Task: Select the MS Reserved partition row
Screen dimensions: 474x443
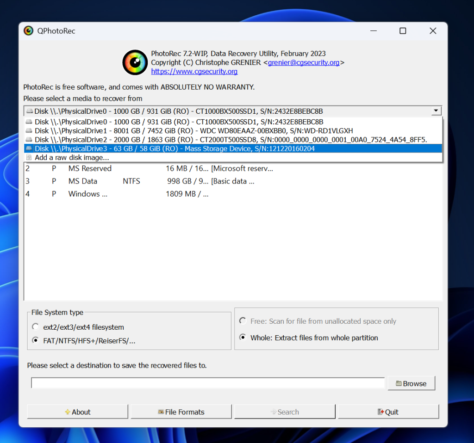Action: (233, 168)
